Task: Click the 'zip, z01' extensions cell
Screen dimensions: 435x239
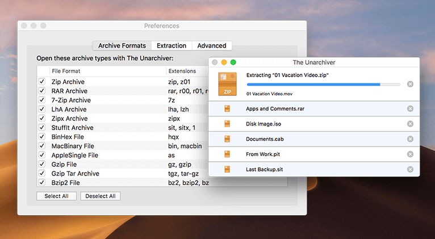Action: [x=179, y=82]
